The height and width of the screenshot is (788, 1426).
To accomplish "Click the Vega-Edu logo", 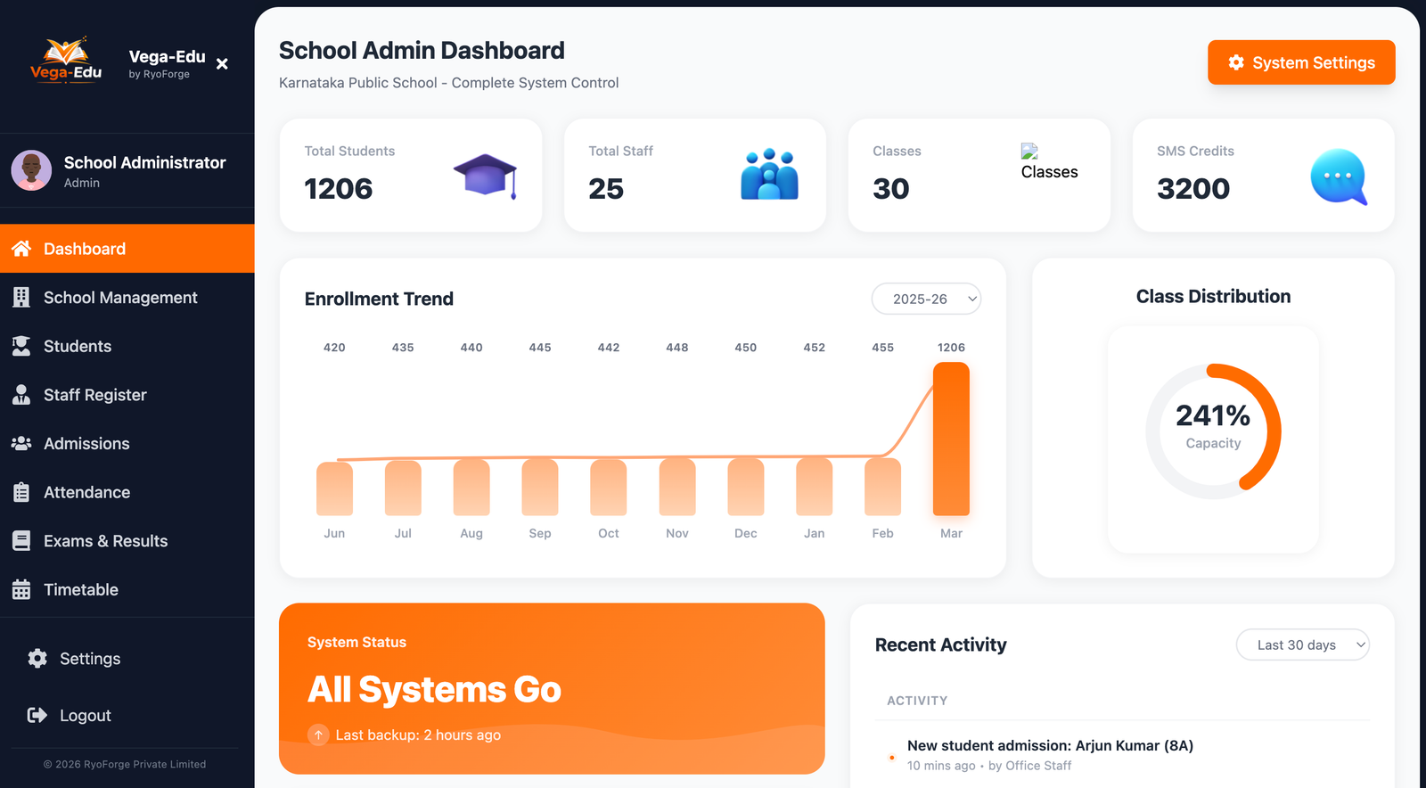I will 66,60.
